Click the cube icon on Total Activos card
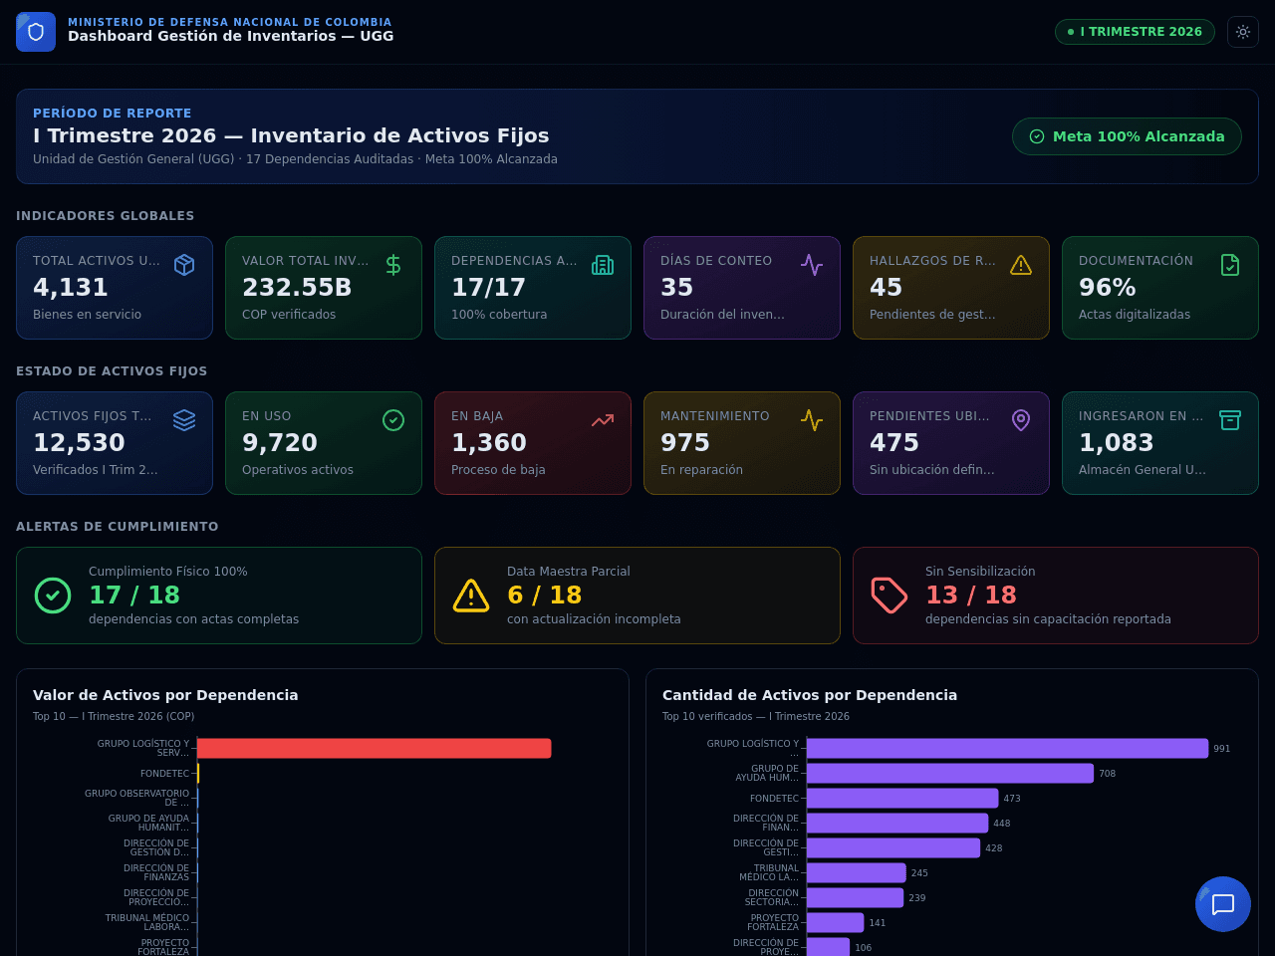1275x956 pixels. pos(184,265)
